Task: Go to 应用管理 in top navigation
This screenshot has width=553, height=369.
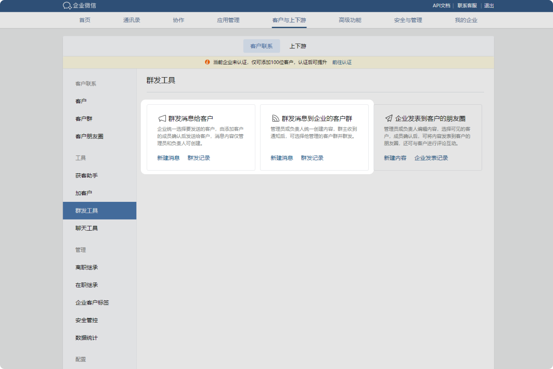Action: pyautogui.click(x=228, y=20)
